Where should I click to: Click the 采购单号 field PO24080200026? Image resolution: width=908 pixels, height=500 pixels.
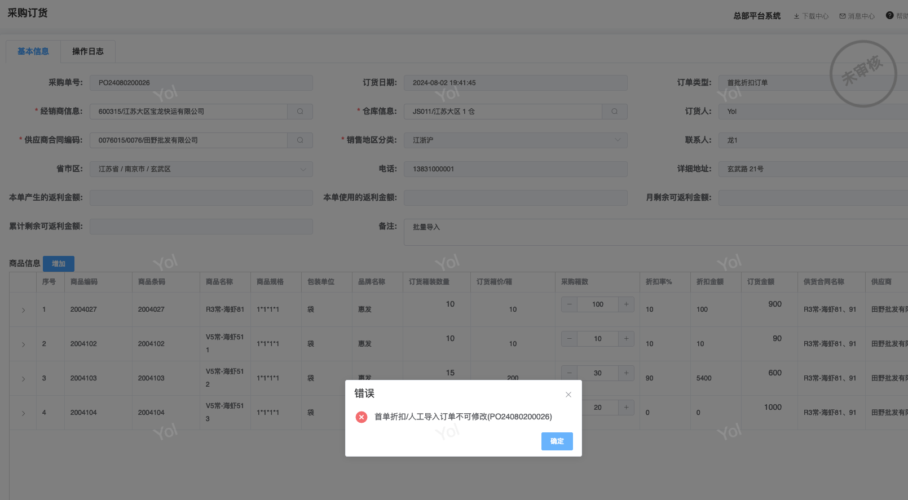click(x=201, y=83)
